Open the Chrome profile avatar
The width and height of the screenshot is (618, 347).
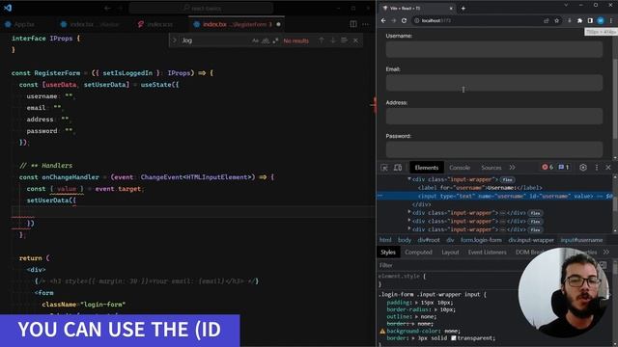[x=601, y=20]
